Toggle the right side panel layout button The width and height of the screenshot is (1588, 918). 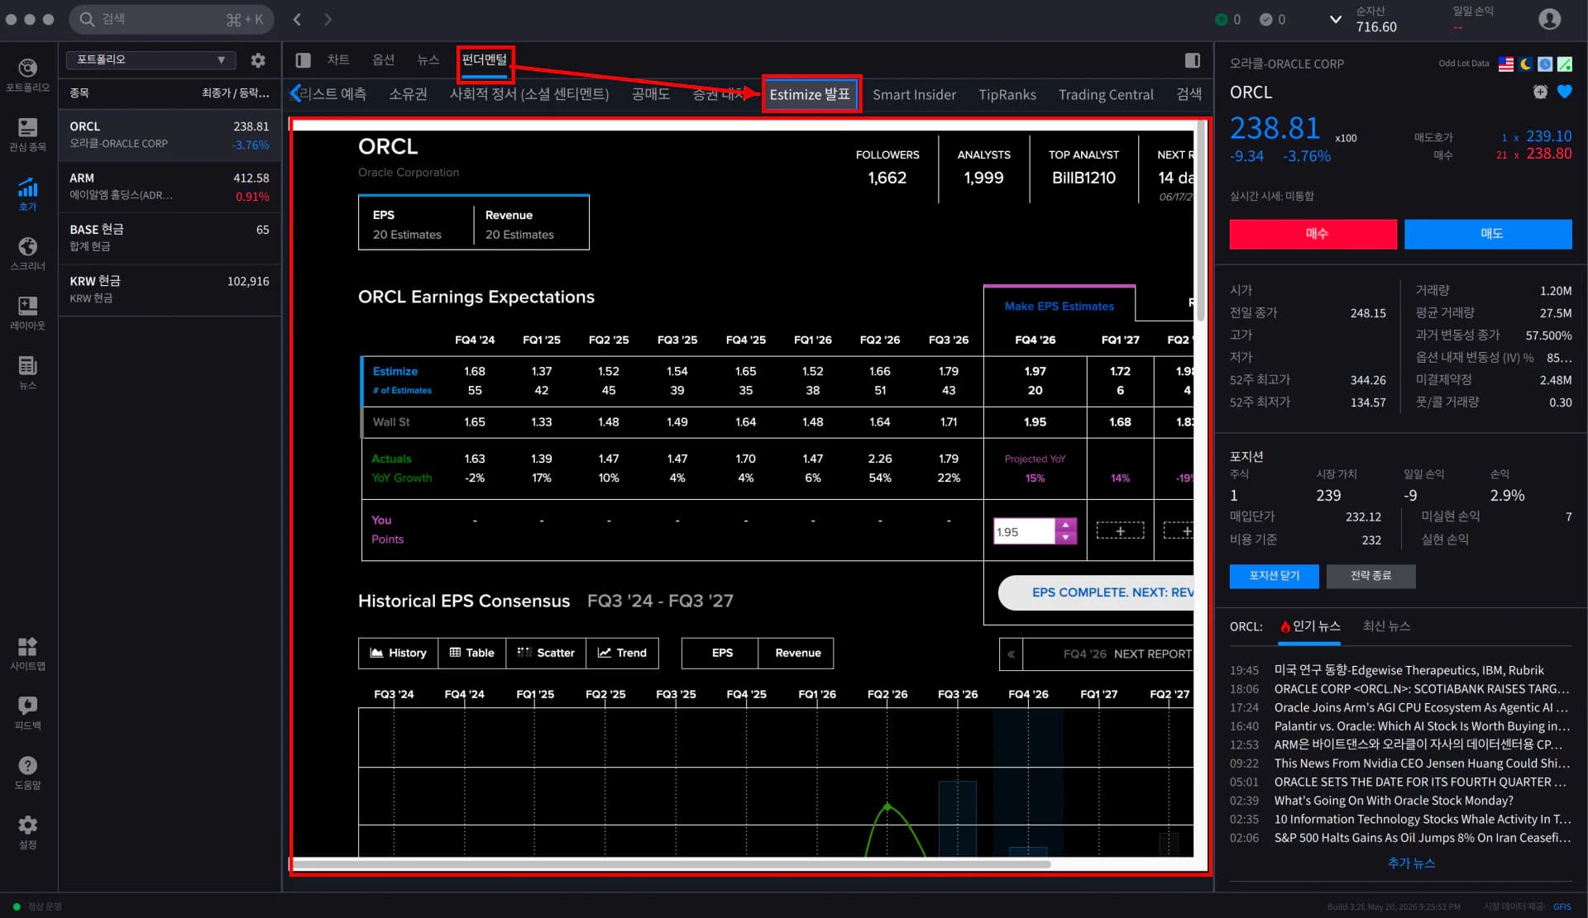pos(1193,60)
